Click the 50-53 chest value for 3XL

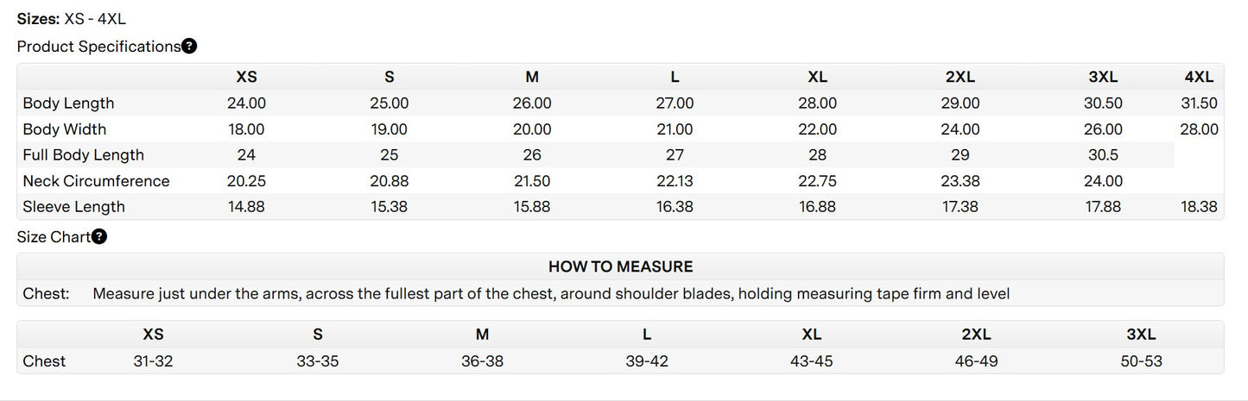(1141, 361)
